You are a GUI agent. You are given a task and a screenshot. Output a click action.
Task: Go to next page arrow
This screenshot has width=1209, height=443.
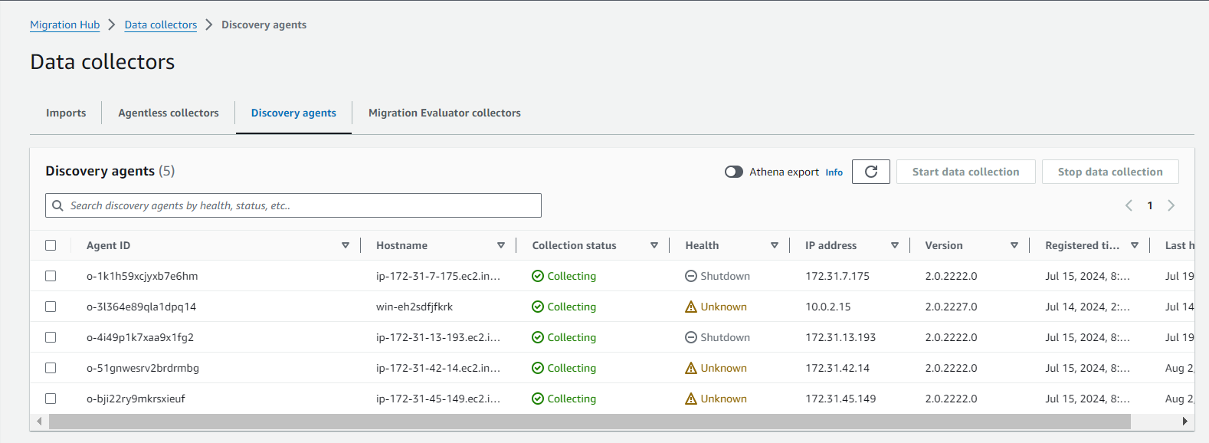point(1171,205)
